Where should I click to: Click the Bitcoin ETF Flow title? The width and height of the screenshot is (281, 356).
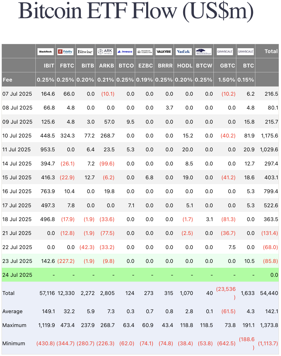tap(136, 11)
